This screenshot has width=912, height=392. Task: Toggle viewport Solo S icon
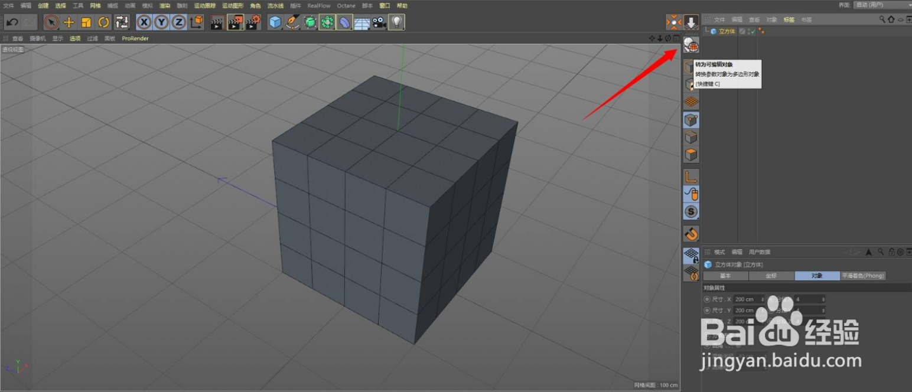click(x=691, y=211)
